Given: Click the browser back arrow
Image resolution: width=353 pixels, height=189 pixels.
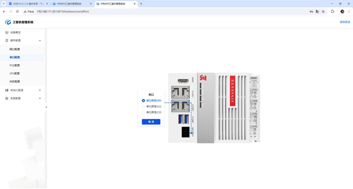Looking at the screenshot, I should click(x=4, y=12).
